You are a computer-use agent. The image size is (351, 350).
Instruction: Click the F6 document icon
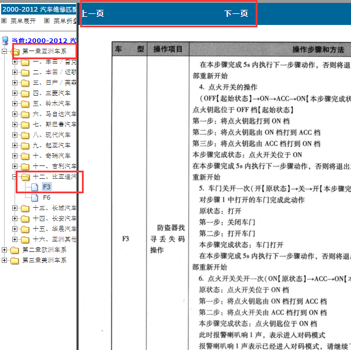(x=35, y=198)
